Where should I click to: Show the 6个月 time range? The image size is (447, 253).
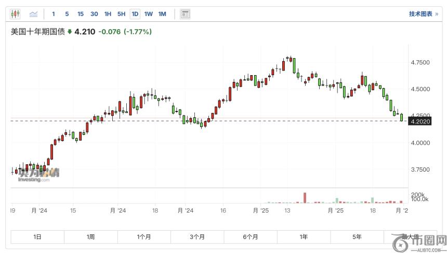click(250, 237)
